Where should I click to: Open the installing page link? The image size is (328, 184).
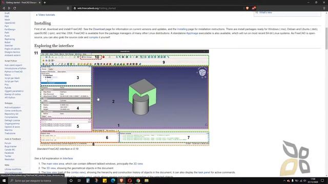tap(182, 29)
